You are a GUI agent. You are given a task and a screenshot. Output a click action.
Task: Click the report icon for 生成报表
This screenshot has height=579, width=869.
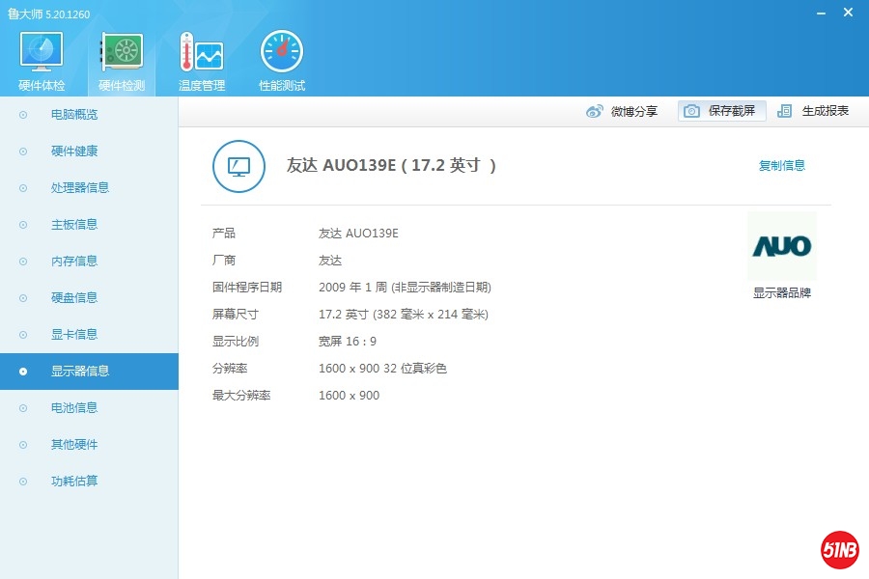(x=785, y=111)
